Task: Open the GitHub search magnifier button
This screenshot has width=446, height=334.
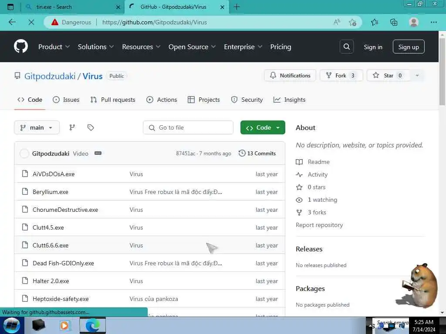Action: pos(346,47)
